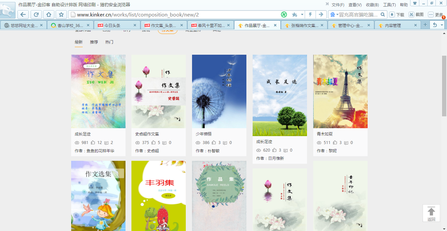Switch to the 作文集_头条 tab

[x=164, y=25]
